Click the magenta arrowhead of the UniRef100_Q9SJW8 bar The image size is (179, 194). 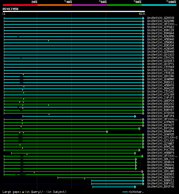(143, 172)
